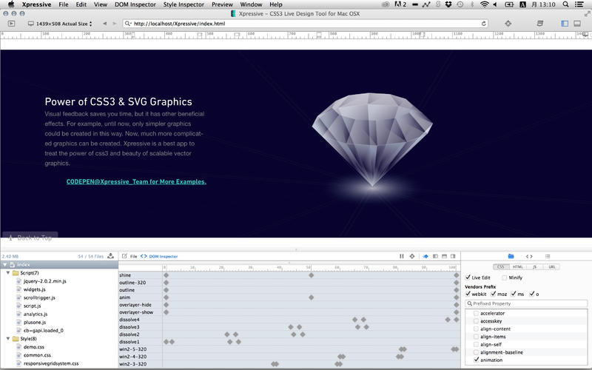This screenshot has width=592, height=370.
Task: Switch to the JS segment tab
Action: point(534,266)
